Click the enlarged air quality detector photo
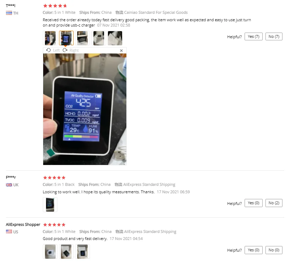Image resolution: width=286 pixels, height=263 pixels. 85,109
